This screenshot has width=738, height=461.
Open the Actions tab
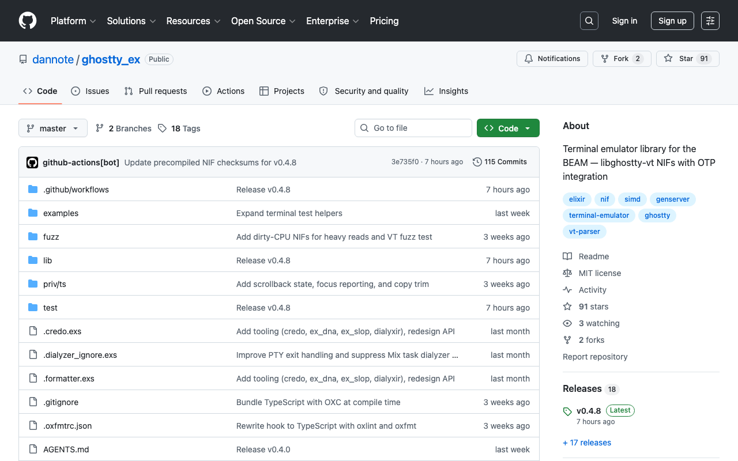[224, 91]
